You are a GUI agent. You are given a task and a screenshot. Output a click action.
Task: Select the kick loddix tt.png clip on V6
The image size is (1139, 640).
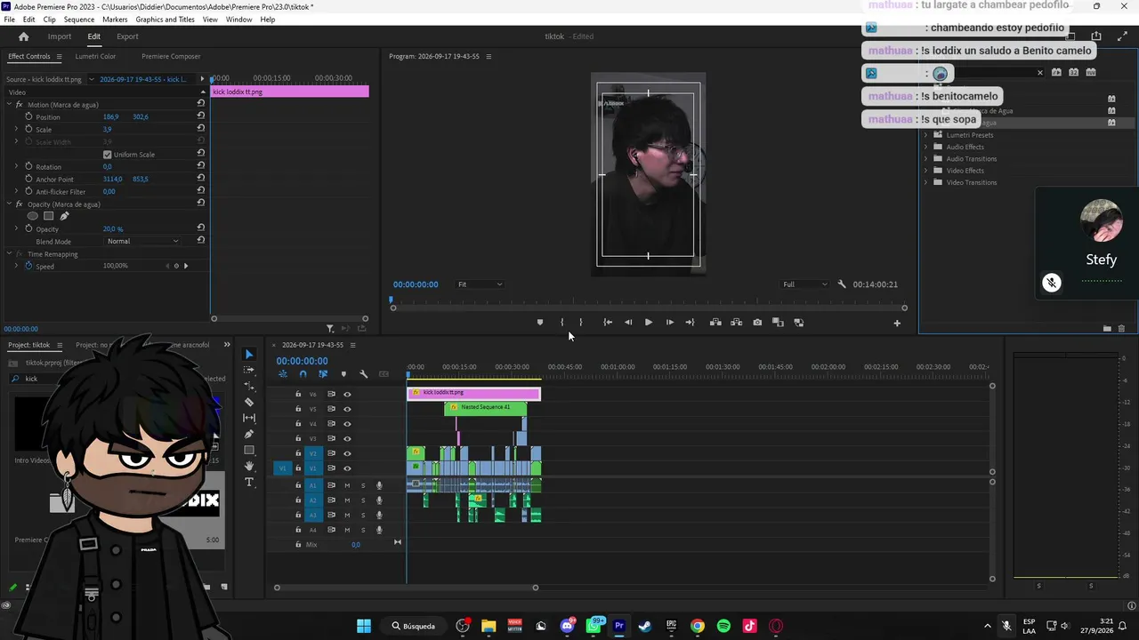473,393
